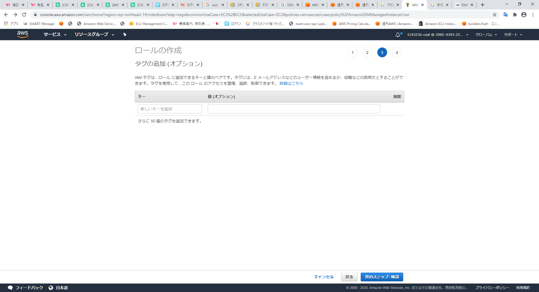Viewport: 539px width, 292px height.
Task: Open SMART Message bookmark
Action: pyautogui.click(x=39, y=24)
